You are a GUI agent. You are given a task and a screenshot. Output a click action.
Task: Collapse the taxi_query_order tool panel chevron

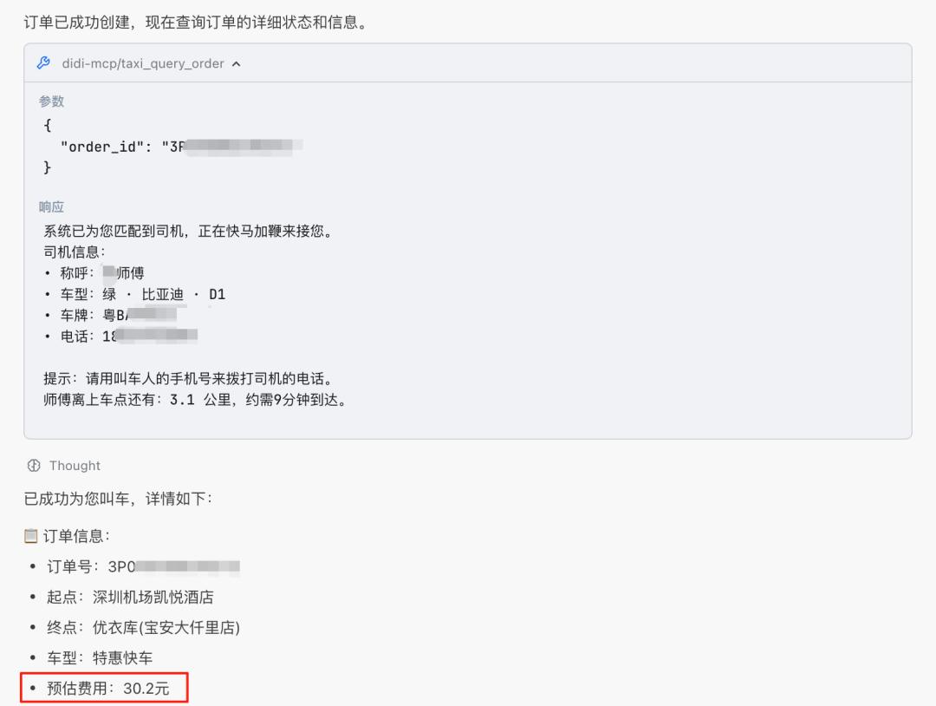[x=237, y=64]
